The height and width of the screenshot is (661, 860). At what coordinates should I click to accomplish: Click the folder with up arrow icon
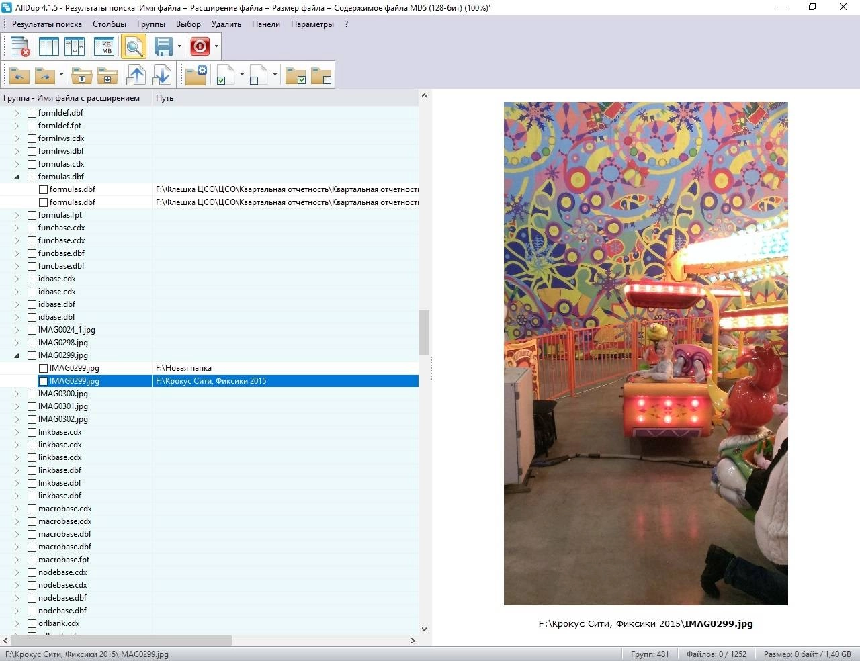point(81,75)
